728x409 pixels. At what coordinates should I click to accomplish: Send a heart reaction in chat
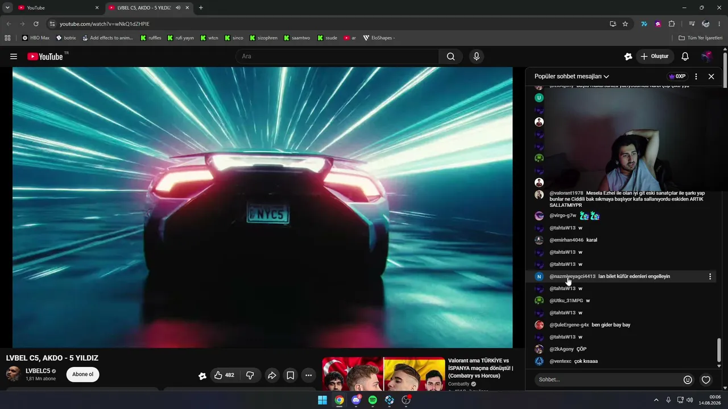(706, 379)
